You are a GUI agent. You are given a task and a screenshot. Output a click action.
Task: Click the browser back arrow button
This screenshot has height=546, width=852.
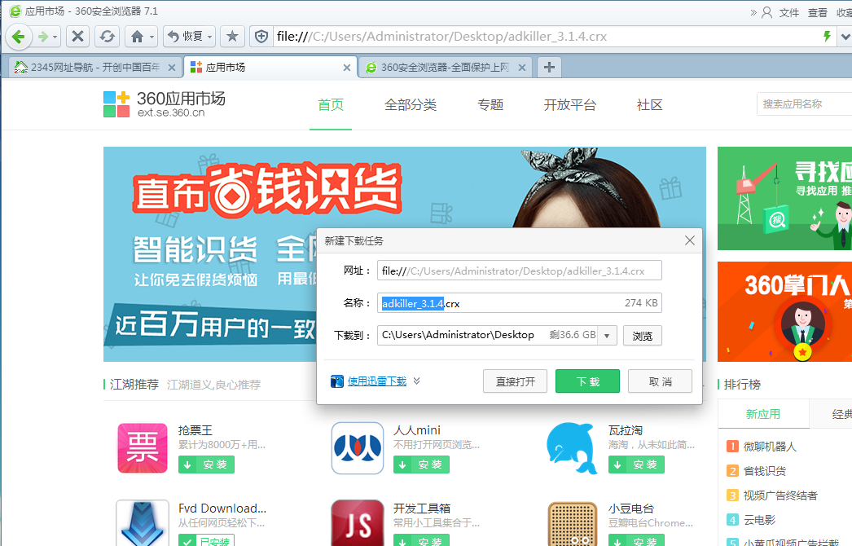click(x=20, y=37)
